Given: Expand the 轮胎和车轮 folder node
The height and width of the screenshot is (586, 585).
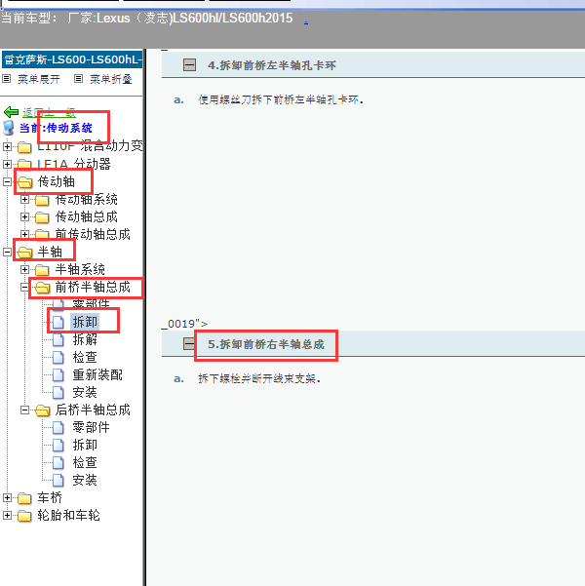Looking at the screenshot, I should 7,516.
